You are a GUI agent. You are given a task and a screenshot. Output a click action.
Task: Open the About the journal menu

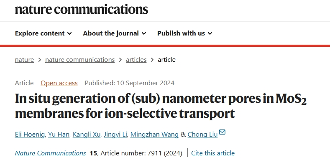point(115,33)
